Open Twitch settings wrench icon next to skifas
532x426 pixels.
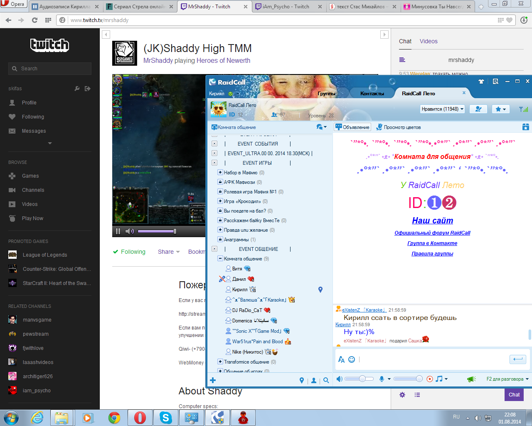[x=77, y=89]
